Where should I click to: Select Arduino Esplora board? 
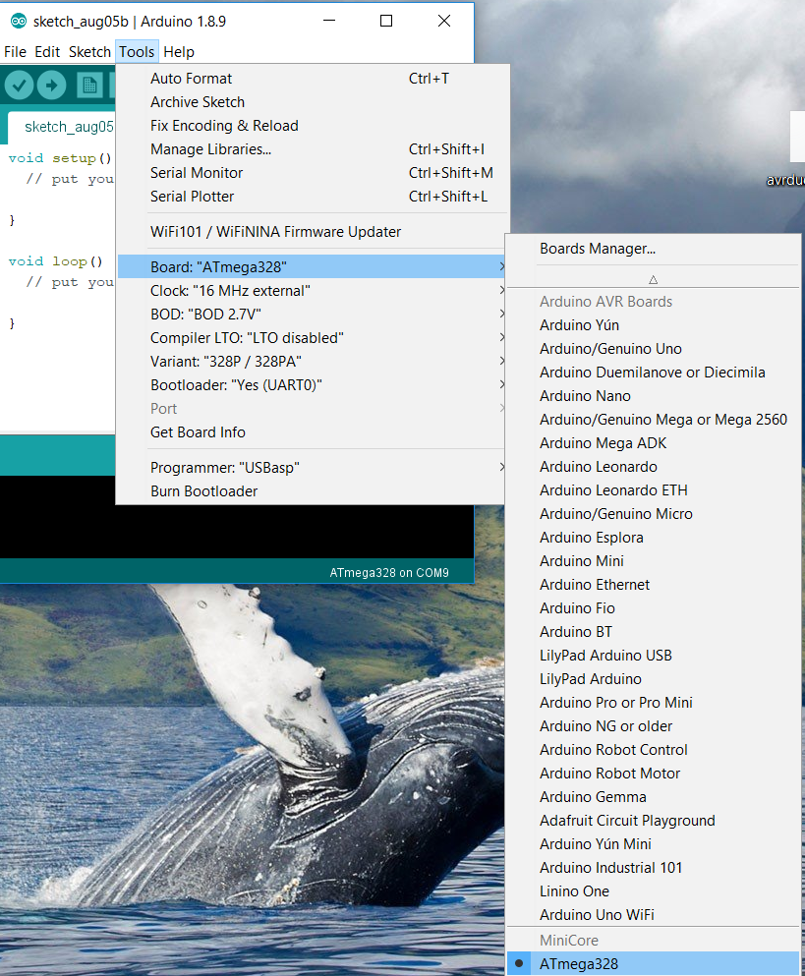click(653, 538)
